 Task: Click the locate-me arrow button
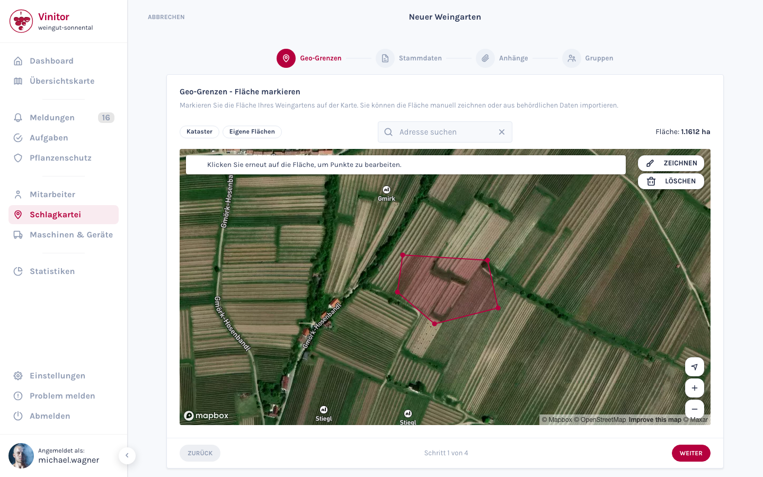coord(695,367)
